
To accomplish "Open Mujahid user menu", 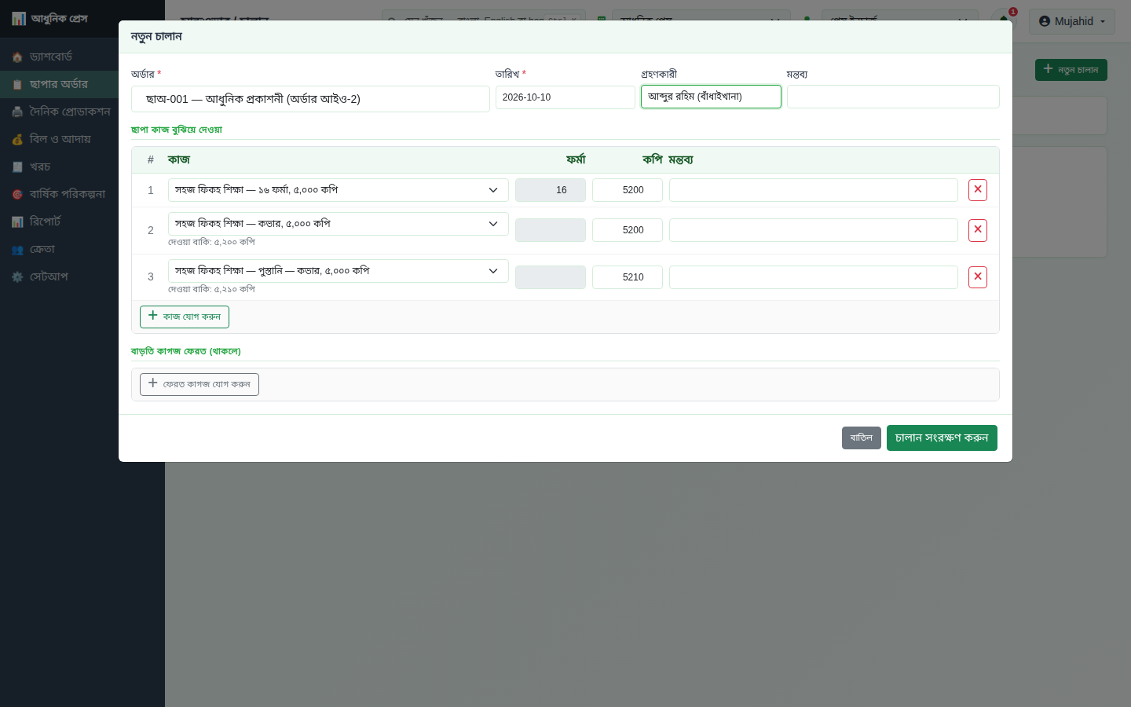I will [x=1072, y=21].
